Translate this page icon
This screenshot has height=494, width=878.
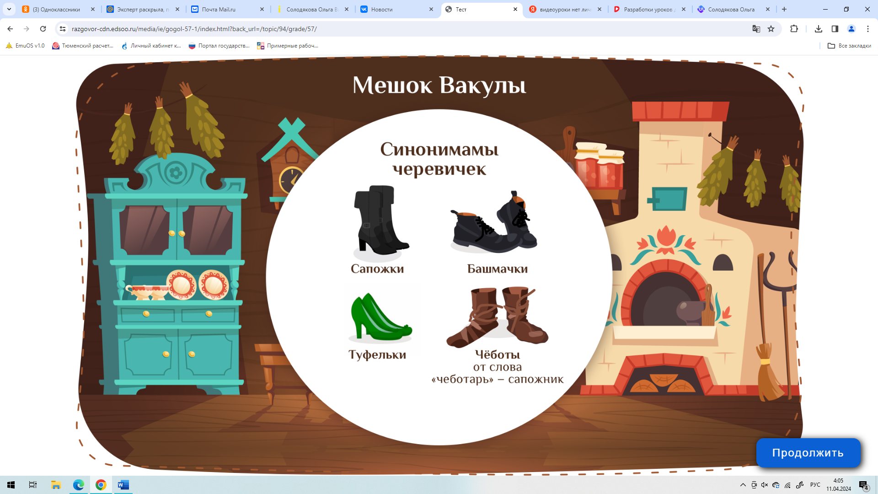756,29
